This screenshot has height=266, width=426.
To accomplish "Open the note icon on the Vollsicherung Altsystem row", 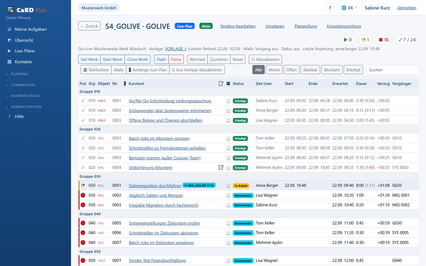I will click(x=221, y=167).
